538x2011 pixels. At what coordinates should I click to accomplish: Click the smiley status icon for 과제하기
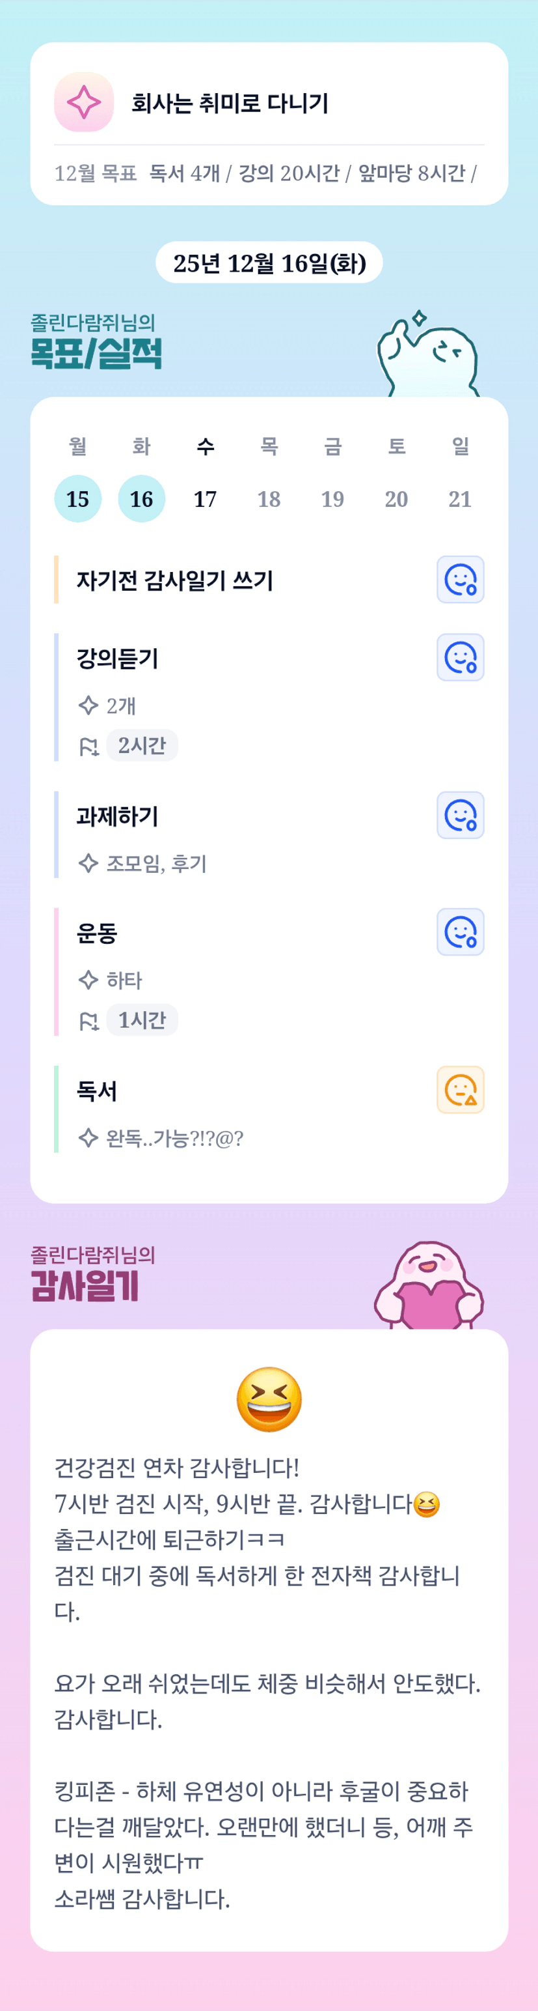coord(460,815)
